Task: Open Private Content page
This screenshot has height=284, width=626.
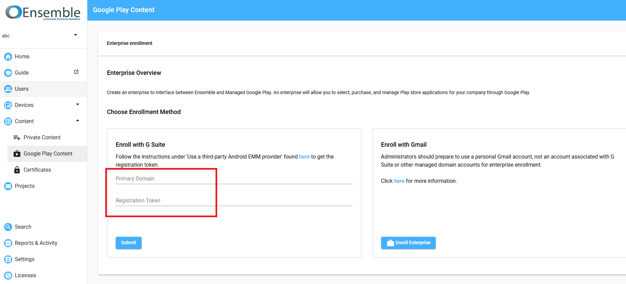Action: (x=47, y=138)
